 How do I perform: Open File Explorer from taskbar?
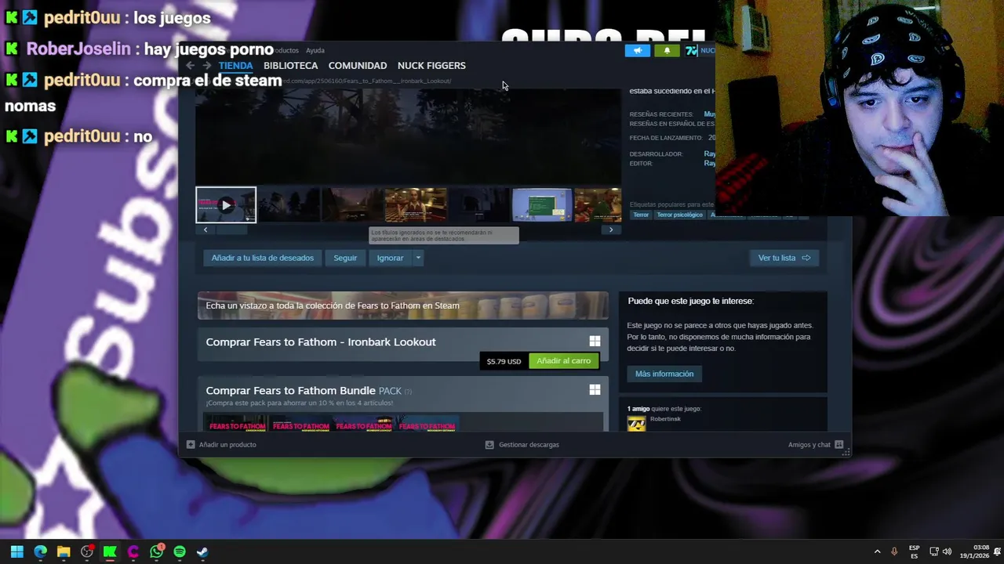(x=64, y=551)
